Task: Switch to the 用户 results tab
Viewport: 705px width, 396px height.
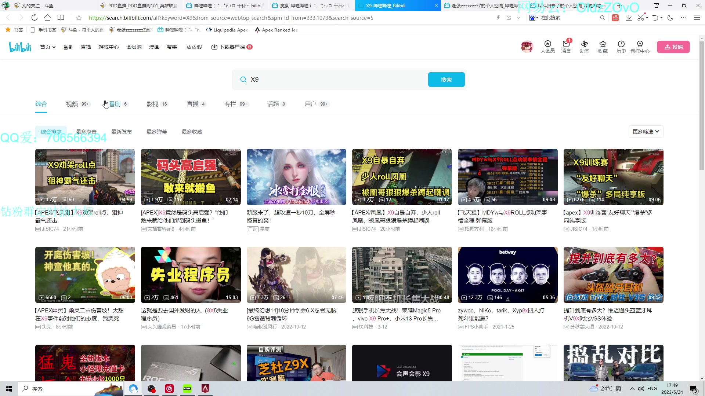Action: click(317, 104)
